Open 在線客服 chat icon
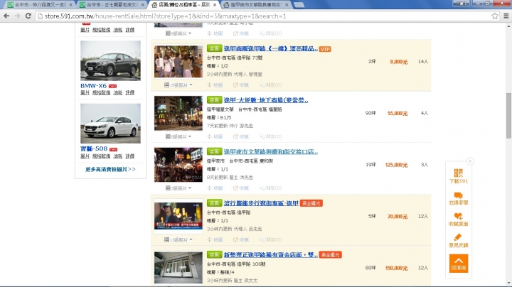512x287 pixels. (459, 198)
